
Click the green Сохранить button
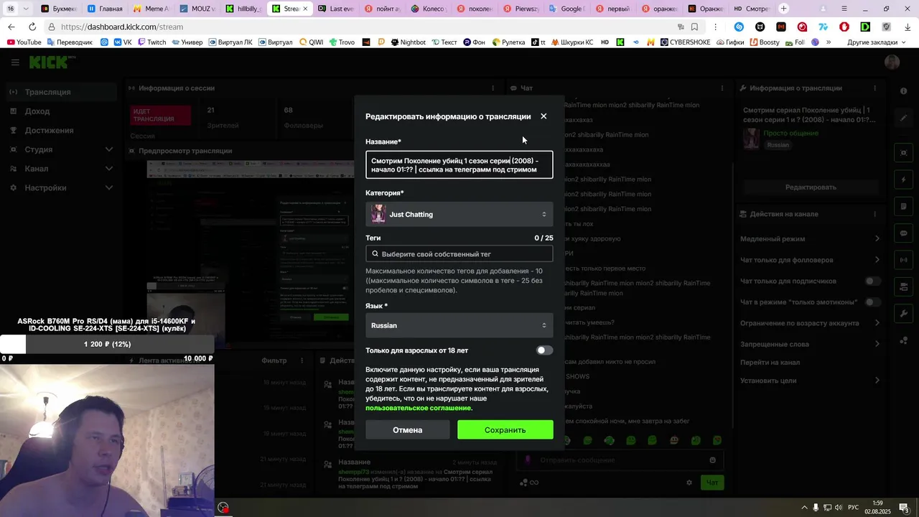tap(505, 429)
